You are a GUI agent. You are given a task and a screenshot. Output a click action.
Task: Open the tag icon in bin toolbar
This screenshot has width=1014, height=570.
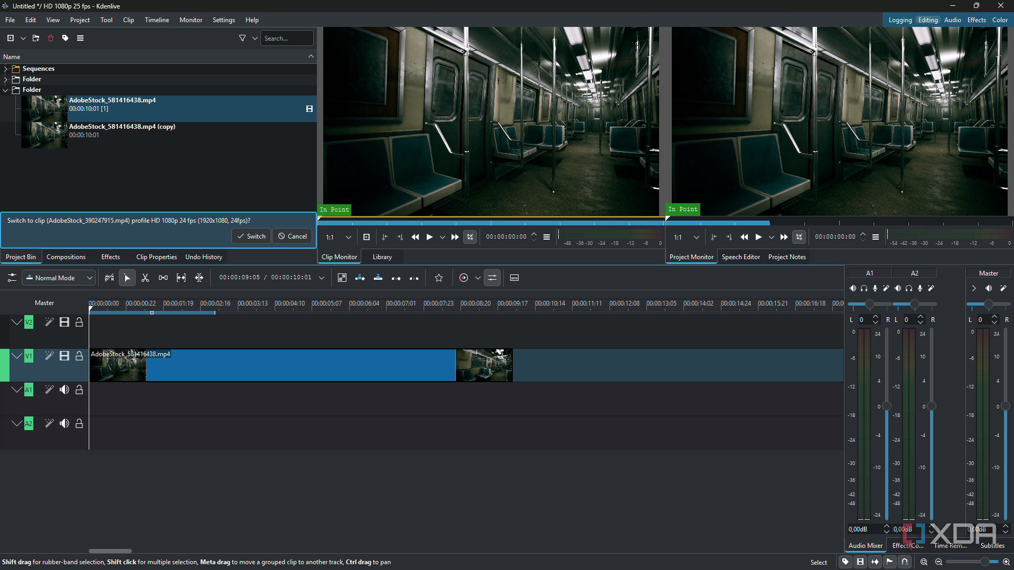[65, 38]
